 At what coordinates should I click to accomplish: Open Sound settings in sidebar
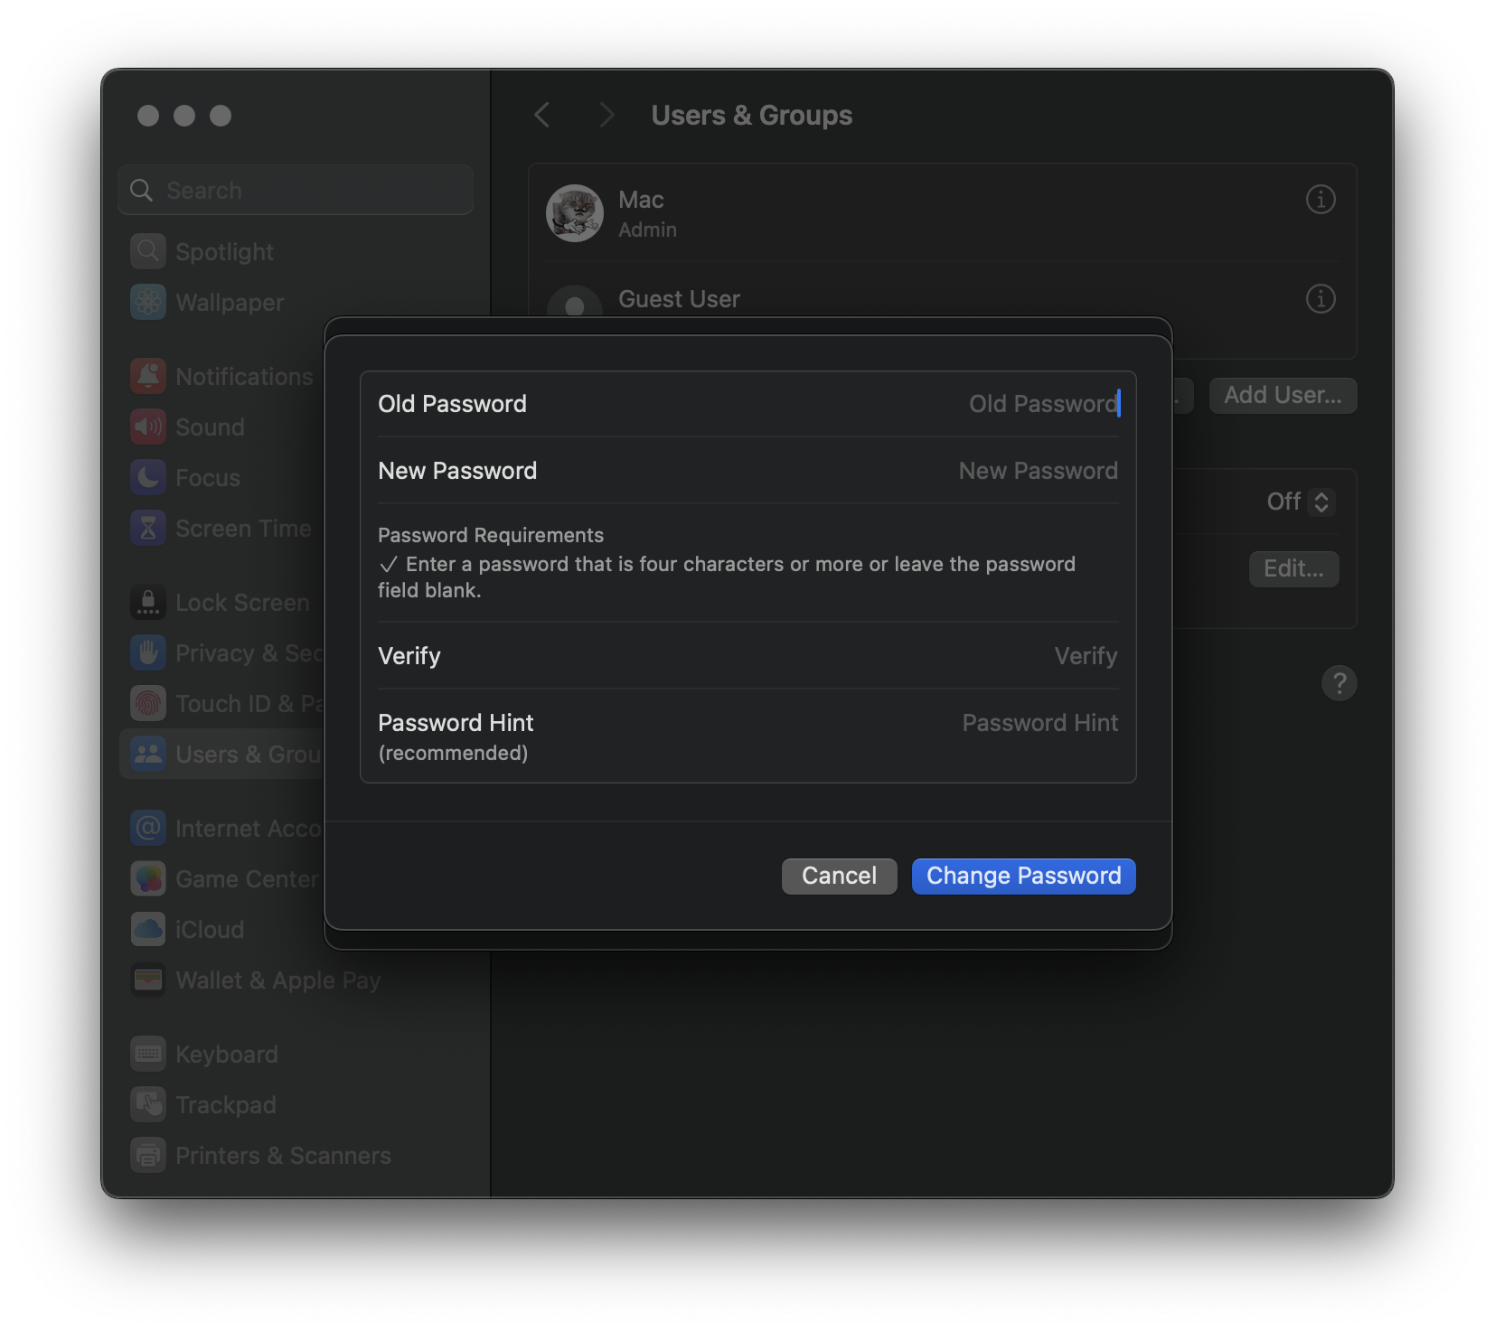[x=209, y=427]
